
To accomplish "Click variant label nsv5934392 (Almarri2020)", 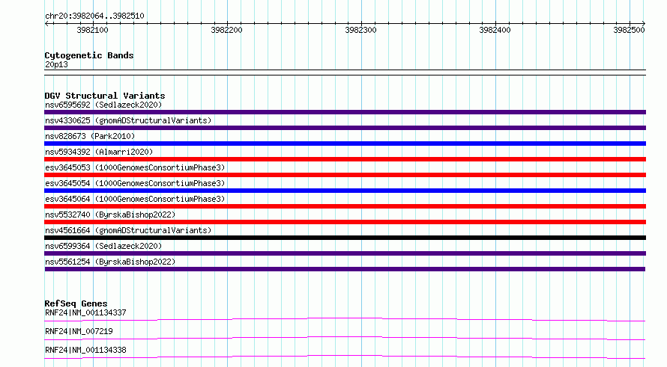I will [99, 152].
